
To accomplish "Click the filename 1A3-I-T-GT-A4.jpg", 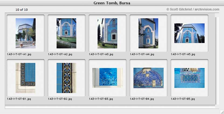I will click(x=142, y=54).
